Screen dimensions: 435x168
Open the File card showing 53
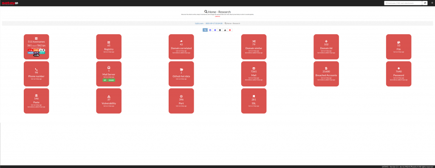[398, 47]
